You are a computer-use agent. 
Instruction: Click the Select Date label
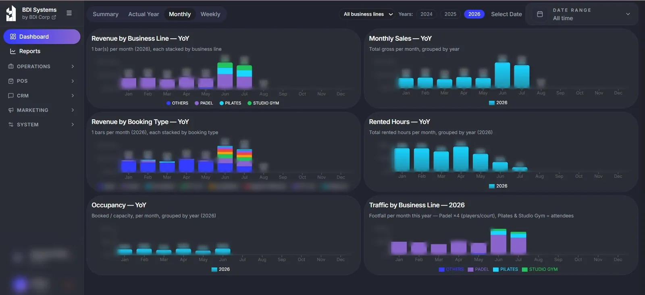pos(506,14)
